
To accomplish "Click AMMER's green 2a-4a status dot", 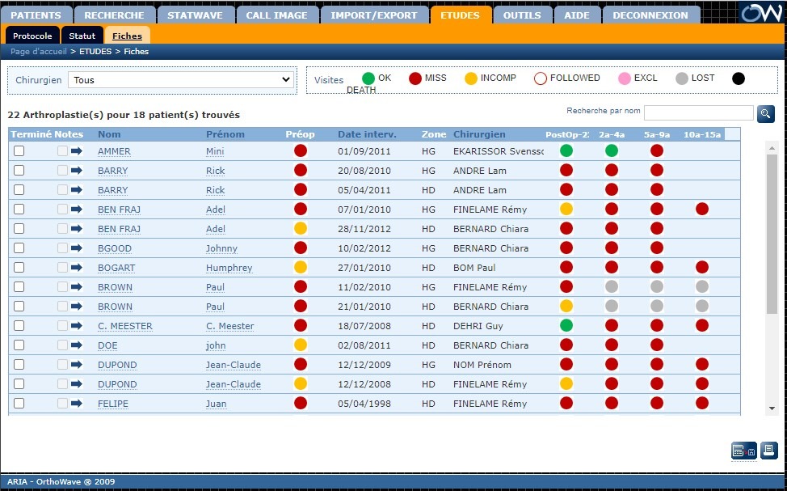I will pyautogui.click(x=612, y=150).
